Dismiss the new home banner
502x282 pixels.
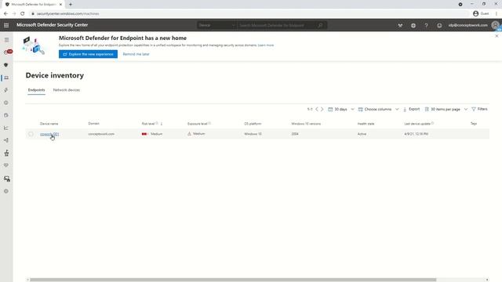[497, 36]
